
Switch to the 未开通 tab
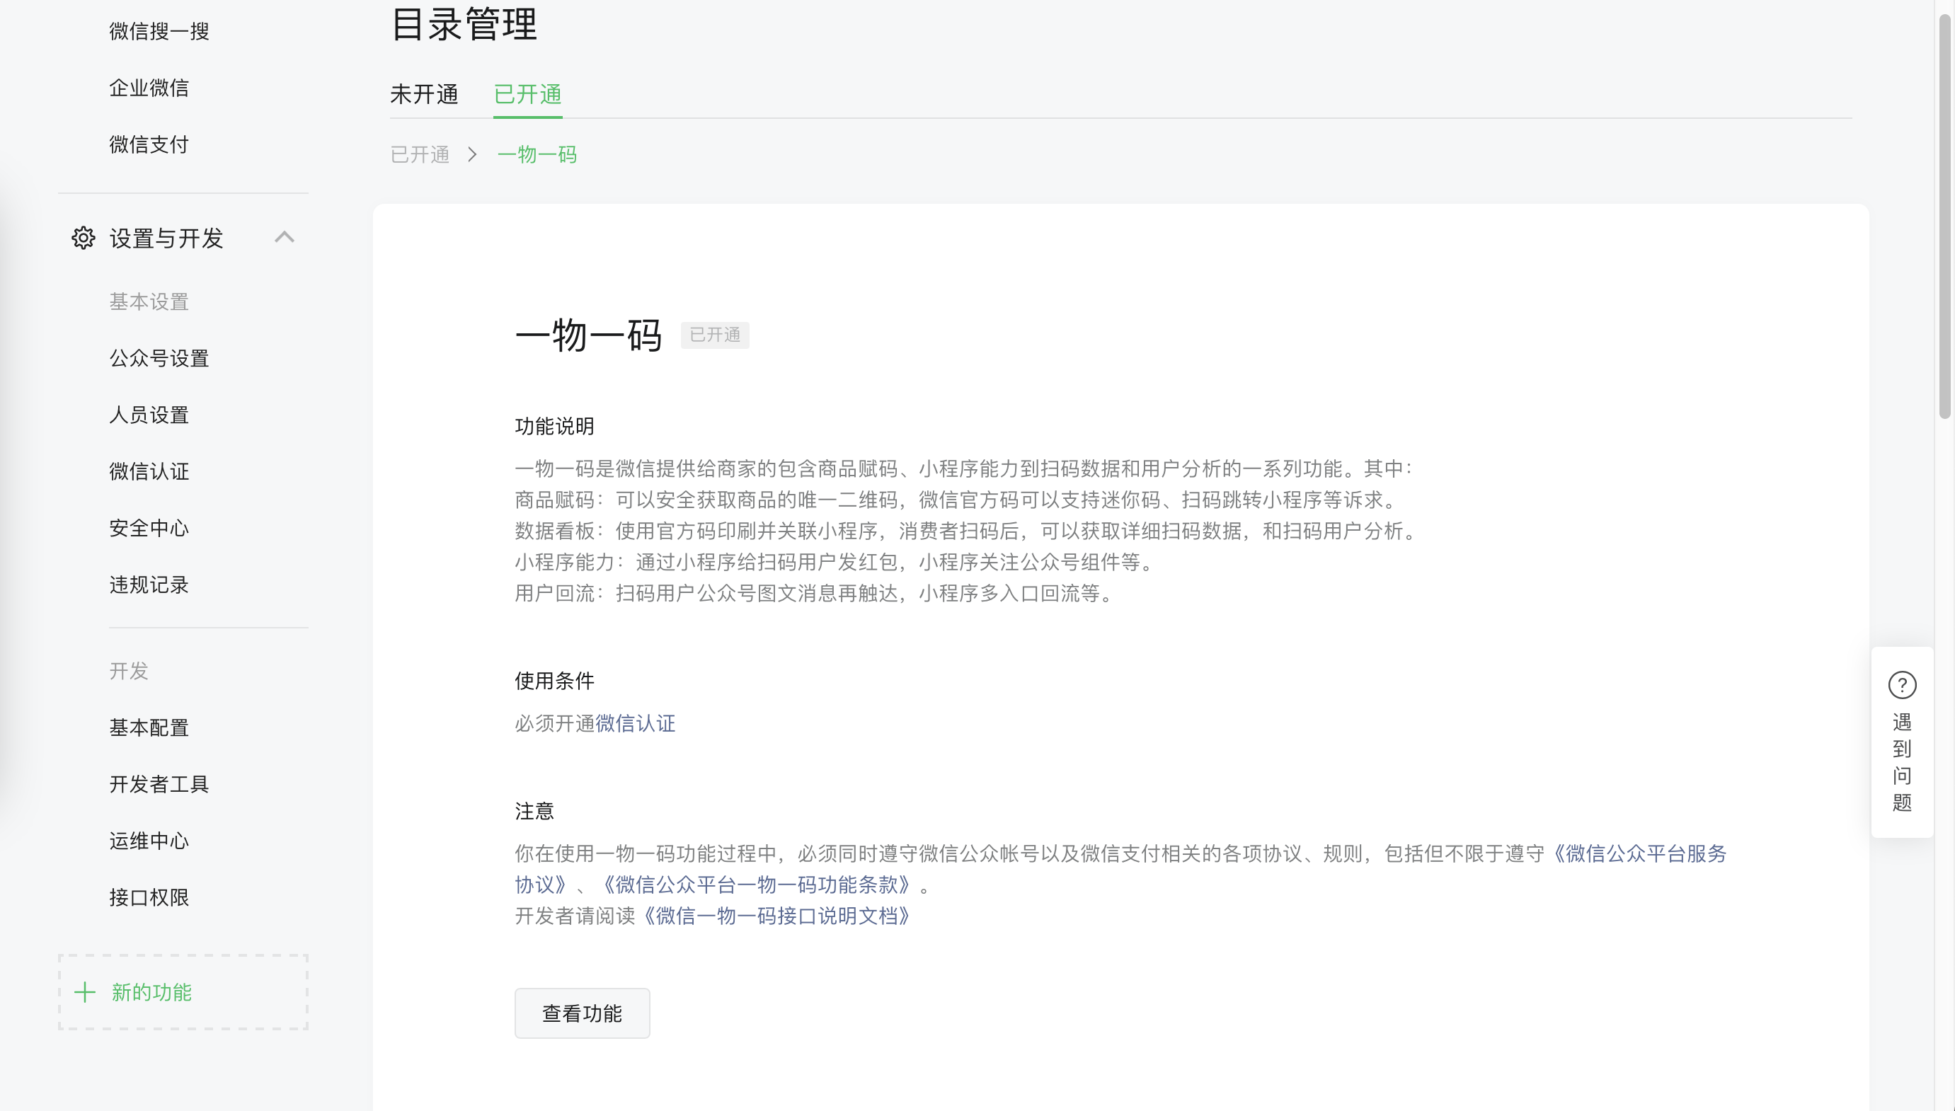pyautogui.click(x=423, y=95)
